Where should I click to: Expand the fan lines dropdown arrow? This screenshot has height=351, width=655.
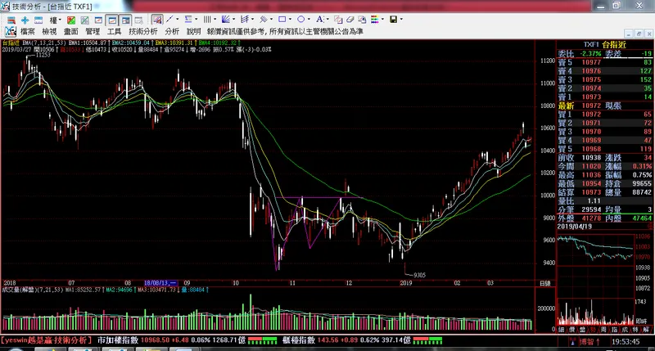click(x=233, y=19)
